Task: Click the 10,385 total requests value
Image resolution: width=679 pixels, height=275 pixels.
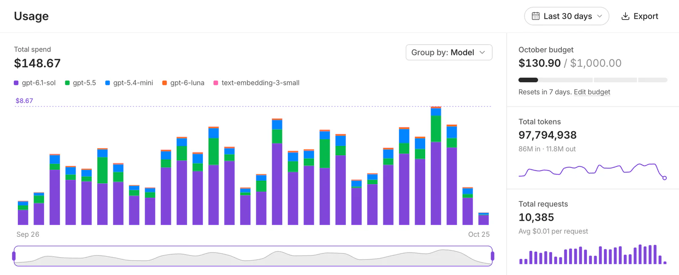Action: tap(536, 217)
